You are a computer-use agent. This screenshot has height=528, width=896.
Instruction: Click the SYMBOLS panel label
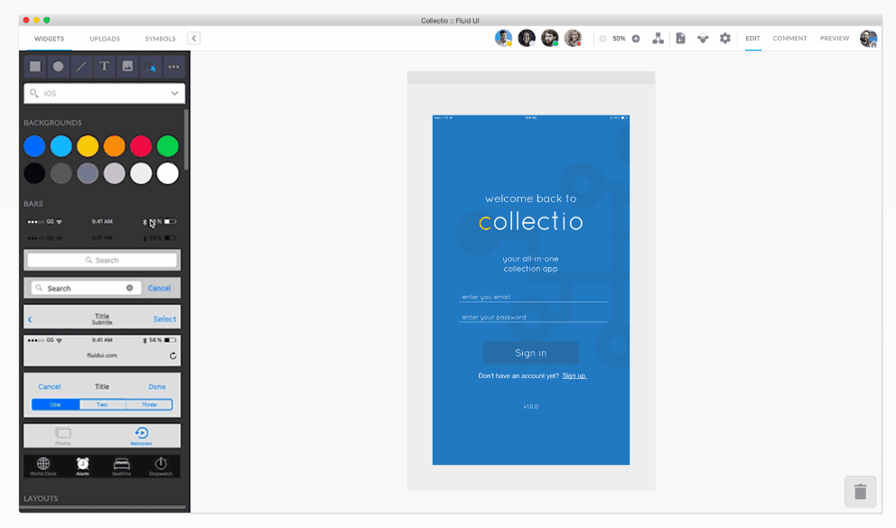coord(160,39)
